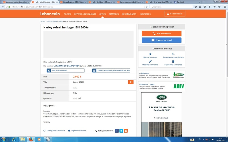Screen dimensions: 228x142
Task: Open a new browser tab
Action: [204, 2]
